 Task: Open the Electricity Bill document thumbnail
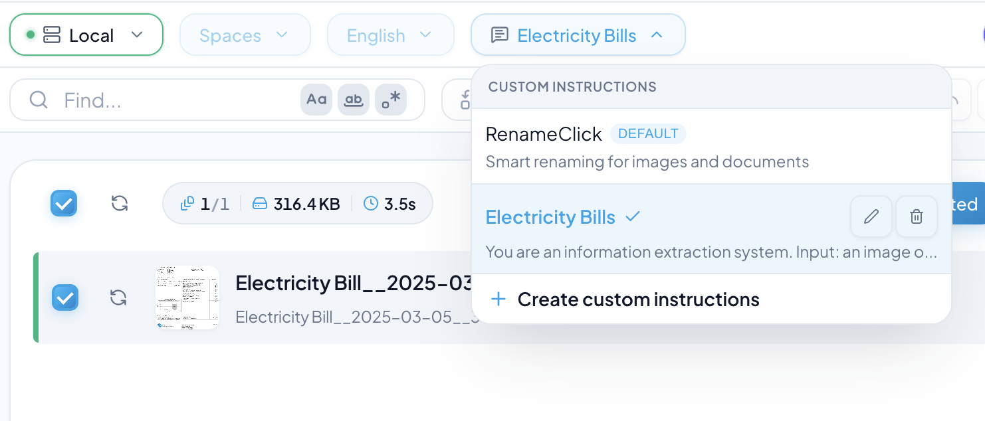tap(187, 297)
